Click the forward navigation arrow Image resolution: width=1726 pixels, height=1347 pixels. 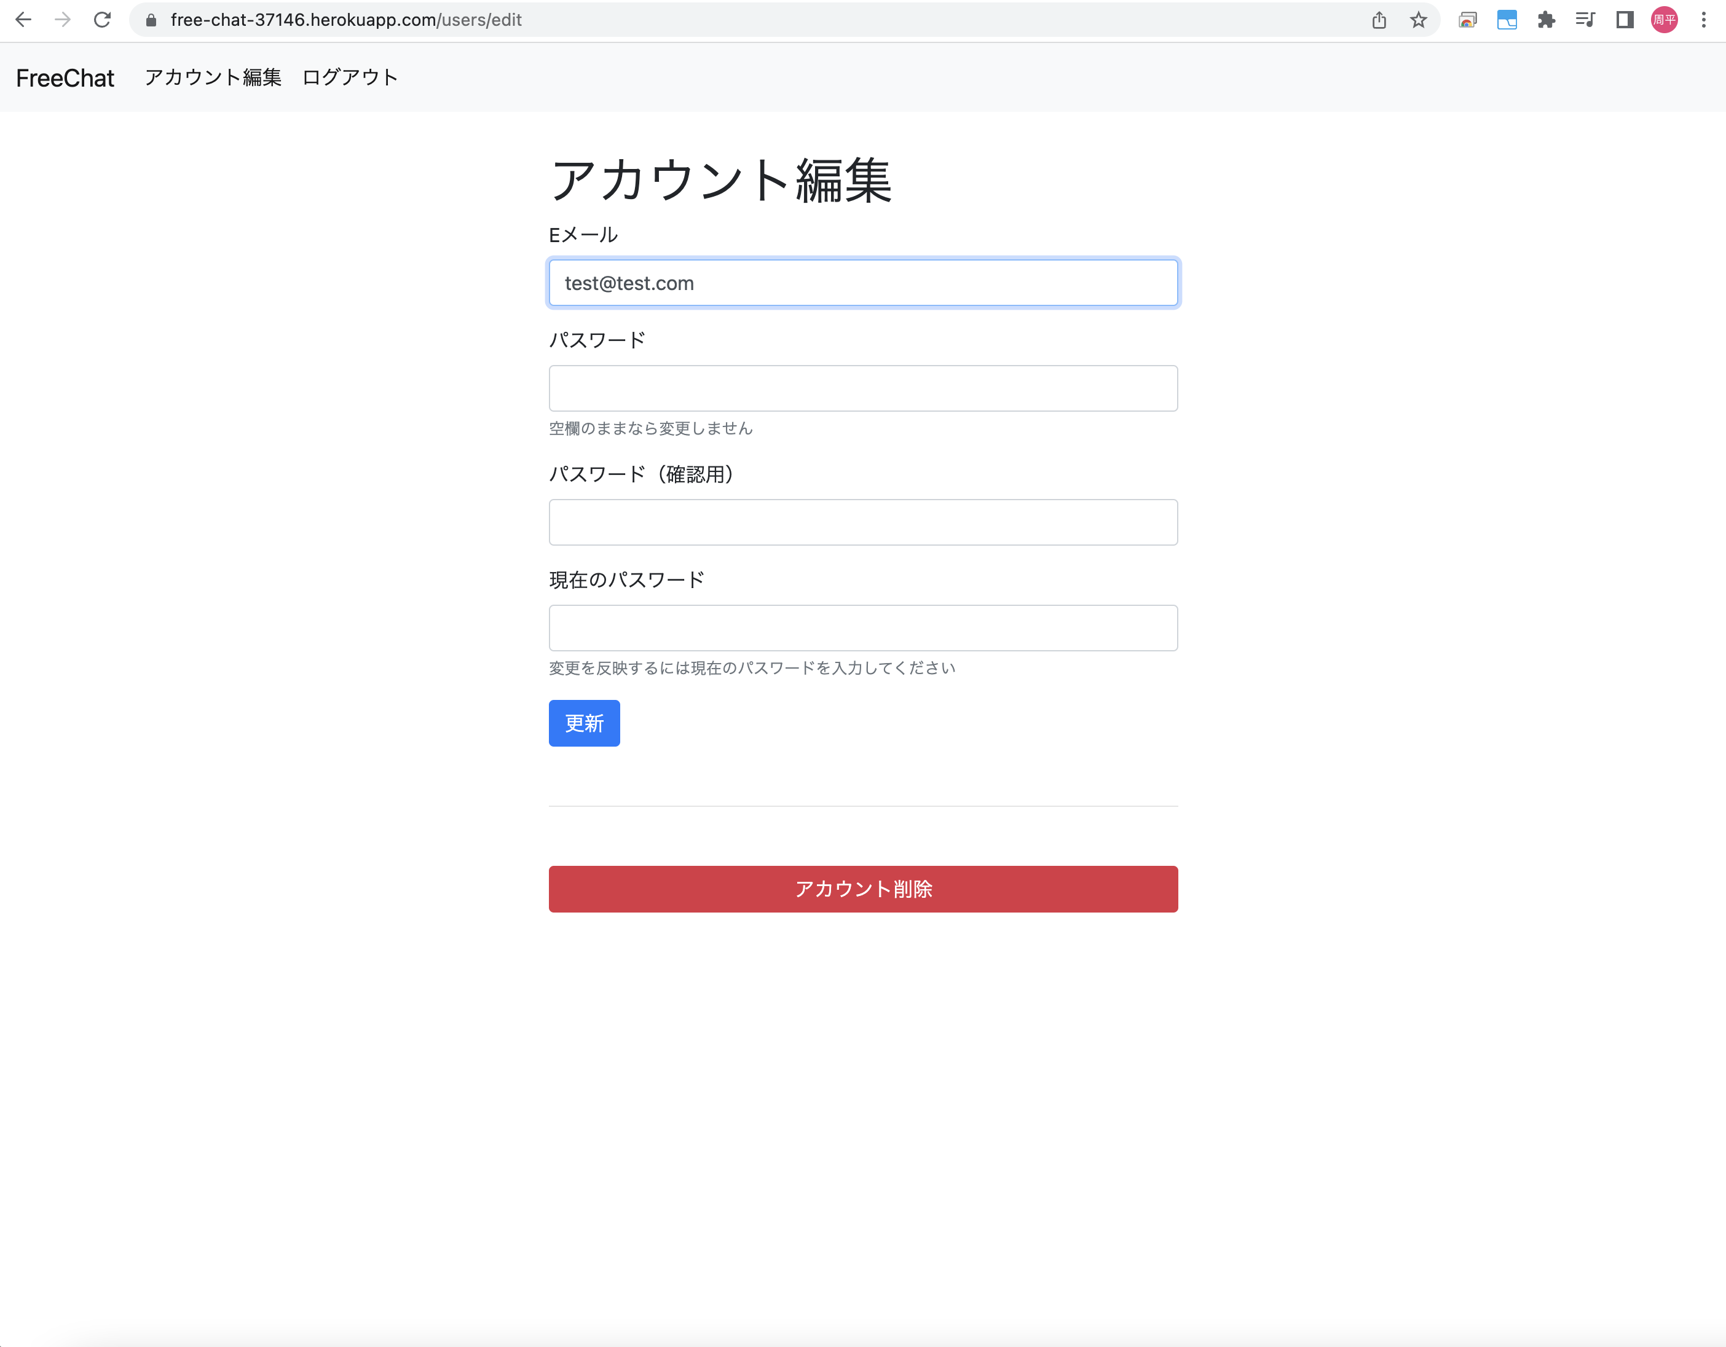tap(63, 20)
